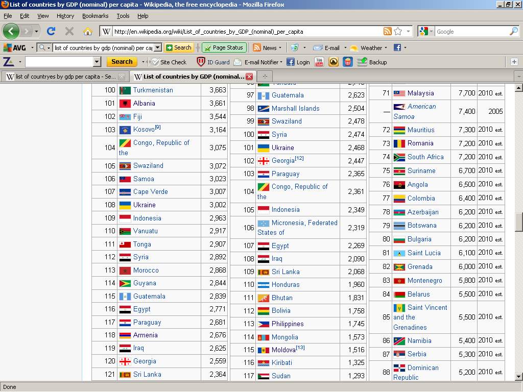Click the Page Status button
The image size is (523, 392).
224,47
